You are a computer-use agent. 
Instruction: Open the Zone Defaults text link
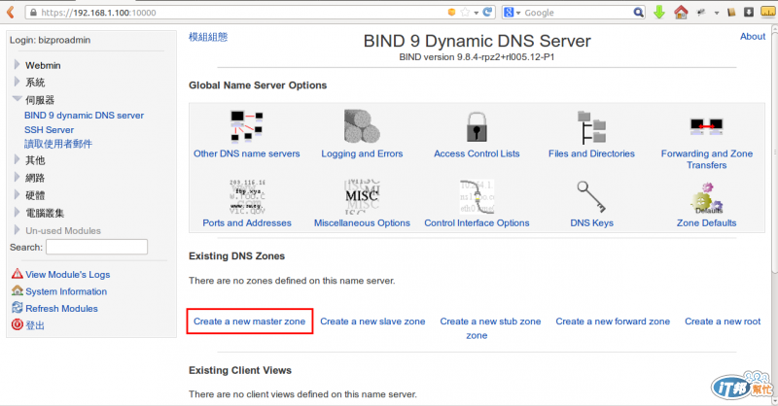pos(707,223)
